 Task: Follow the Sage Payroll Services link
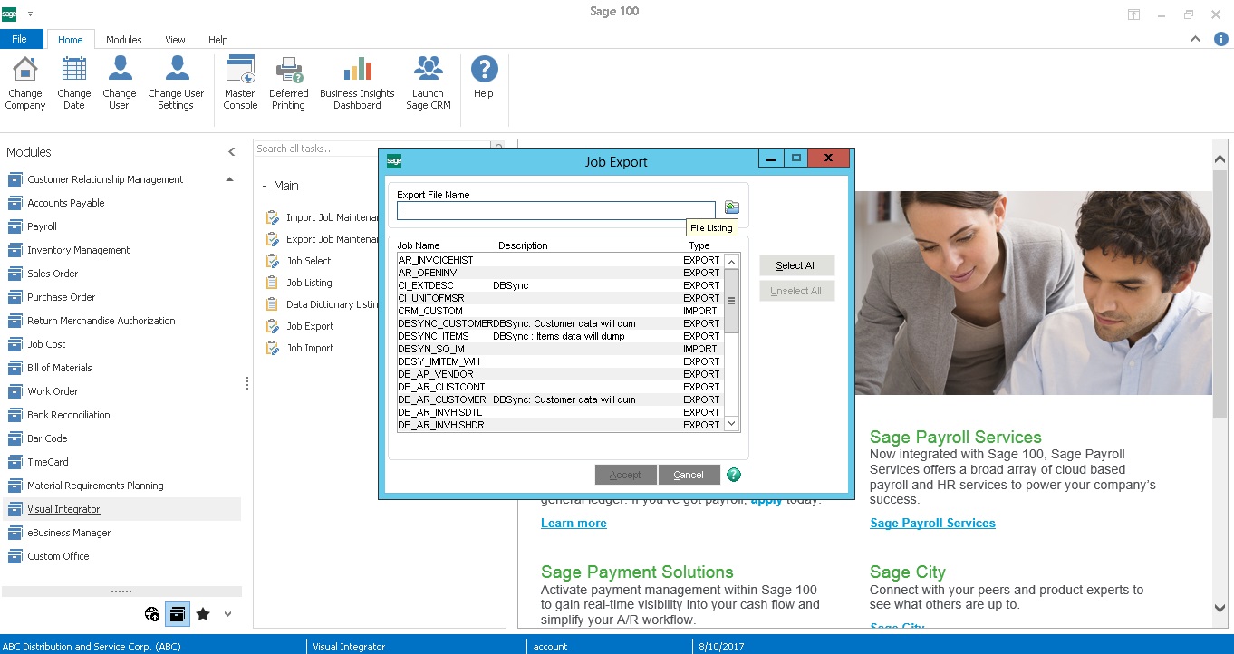click(932, 523)
